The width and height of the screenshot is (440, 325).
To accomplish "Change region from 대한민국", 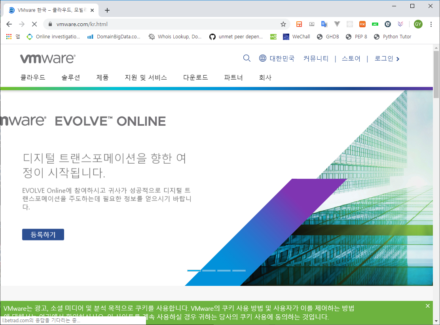I will click(x=282, y=59).
